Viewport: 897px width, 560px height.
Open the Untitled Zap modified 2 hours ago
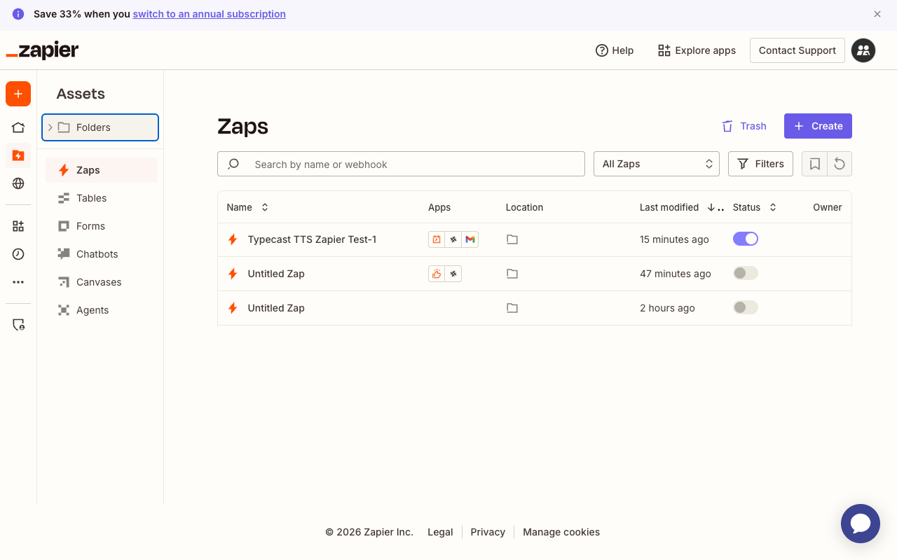point(276,308)
